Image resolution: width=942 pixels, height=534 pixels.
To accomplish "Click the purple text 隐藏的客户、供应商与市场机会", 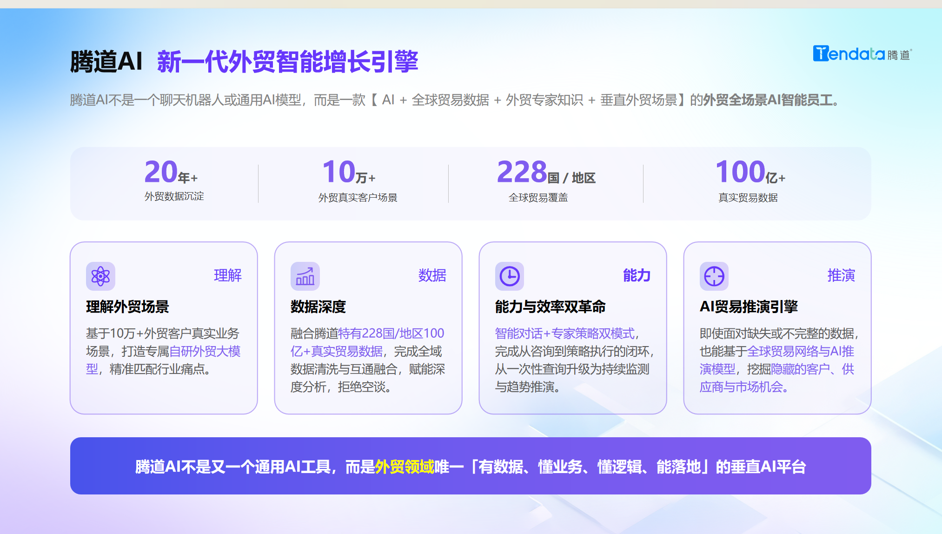I will point(777,378).
